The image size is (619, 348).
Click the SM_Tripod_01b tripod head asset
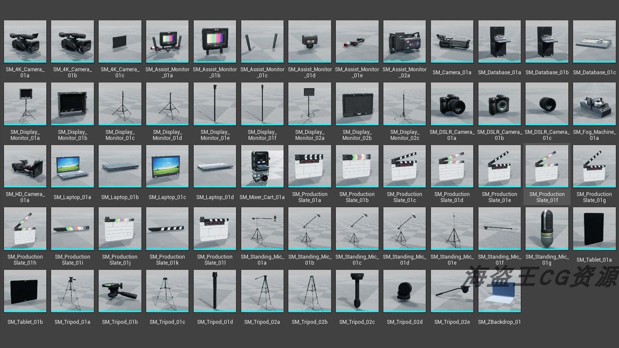[120, 291]
